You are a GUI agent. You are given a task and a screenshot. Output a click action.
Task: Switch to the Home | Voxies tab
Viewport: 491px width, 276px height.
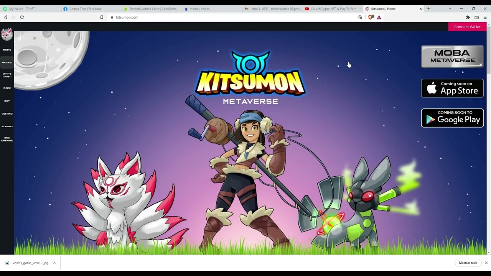coord(212,9)
